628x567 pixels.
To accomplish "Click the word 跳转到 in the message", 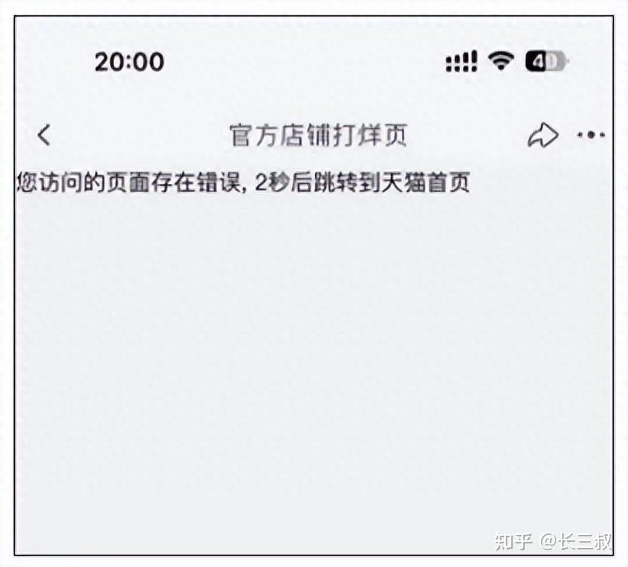I will (x=347, y=183).
